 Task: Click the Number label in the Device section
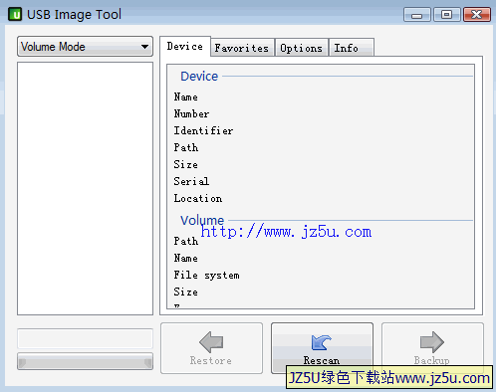click(x=191, y=113)
